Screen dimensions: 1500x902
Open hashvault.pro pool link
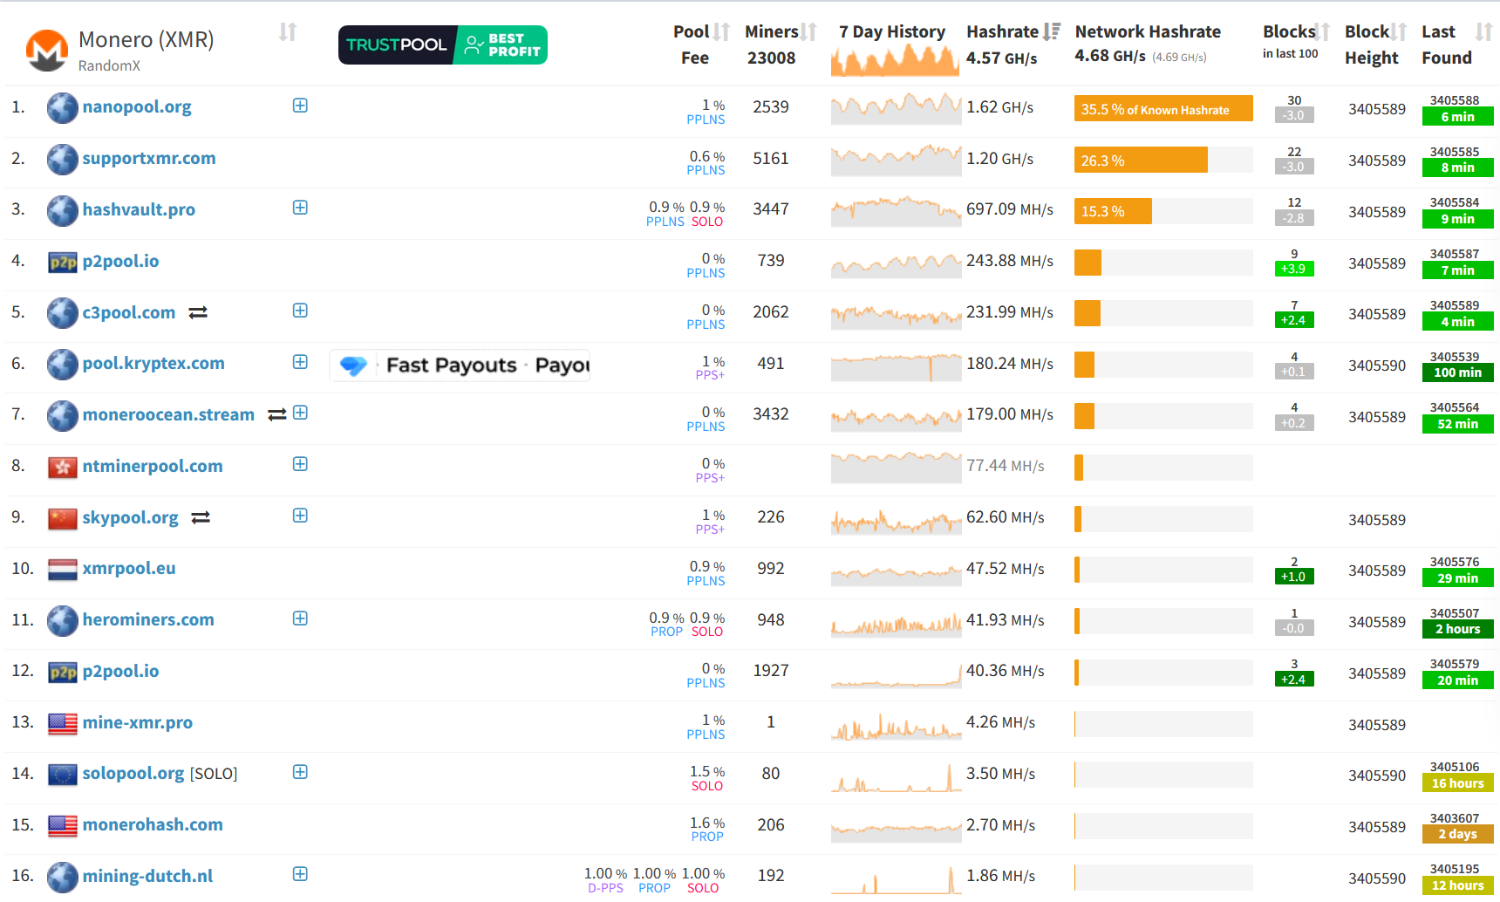point(139,210)
